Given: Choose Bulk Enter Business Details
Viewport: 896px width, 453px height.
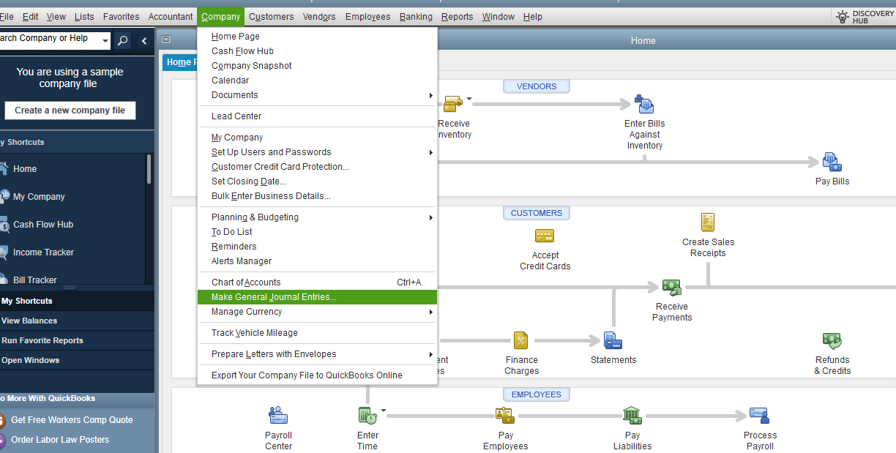Looking at the screenshot, I should [x=317, y=196].
